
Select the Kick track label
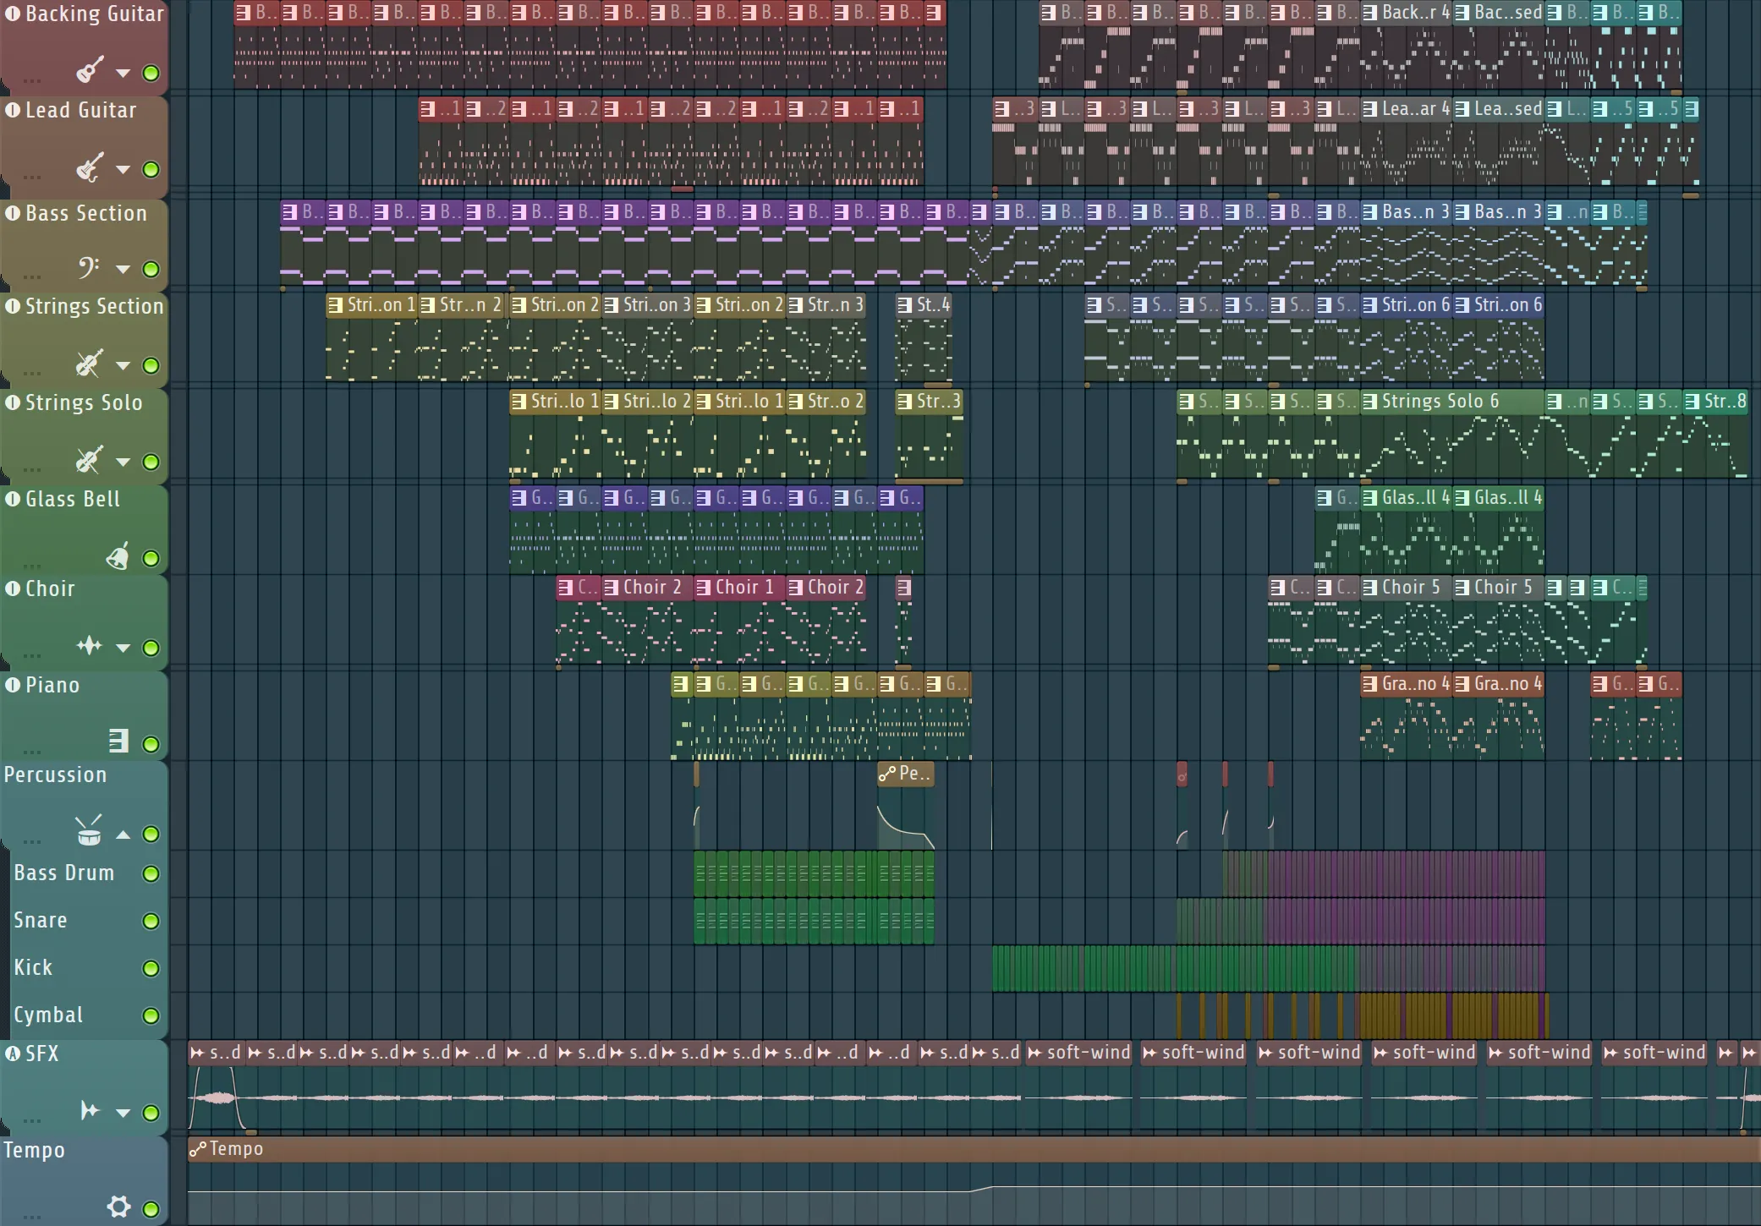(33, 968)
